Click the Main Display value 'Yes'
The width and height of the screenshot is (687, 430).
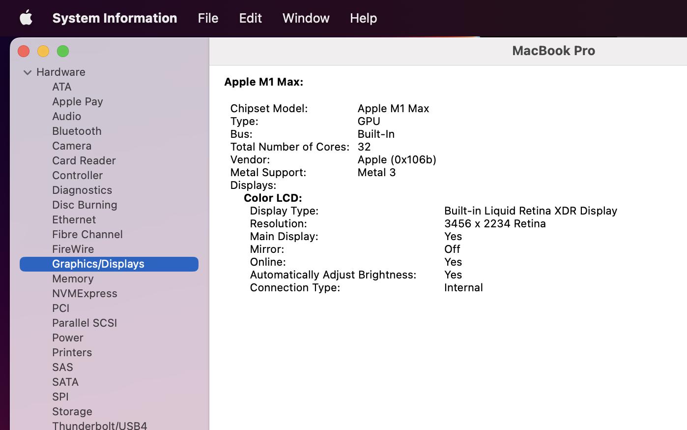tap(453, 236)
